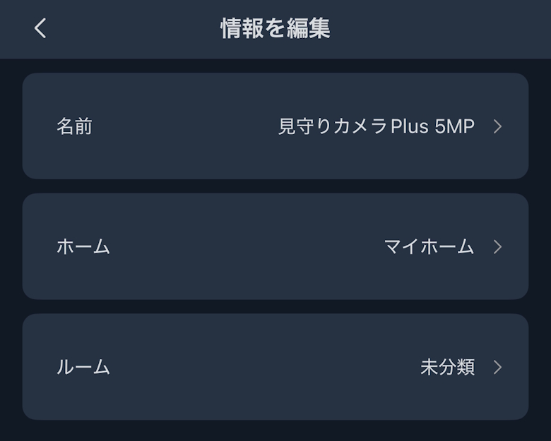Click the chevron icon beside camera name
The height and width of the screenshot is (441, 551).
coord(497,126)
